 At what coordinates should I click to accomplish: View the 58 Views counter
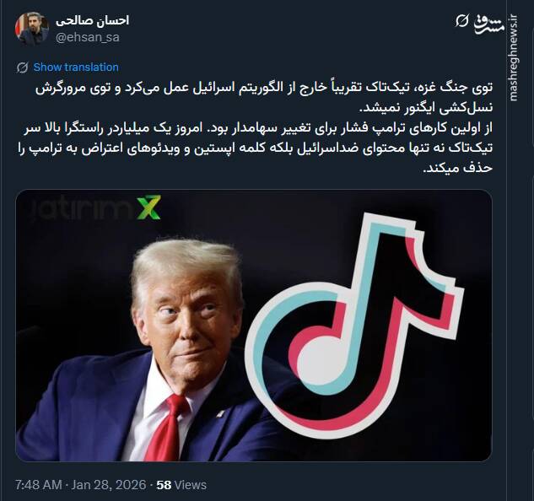pos(181,485)
